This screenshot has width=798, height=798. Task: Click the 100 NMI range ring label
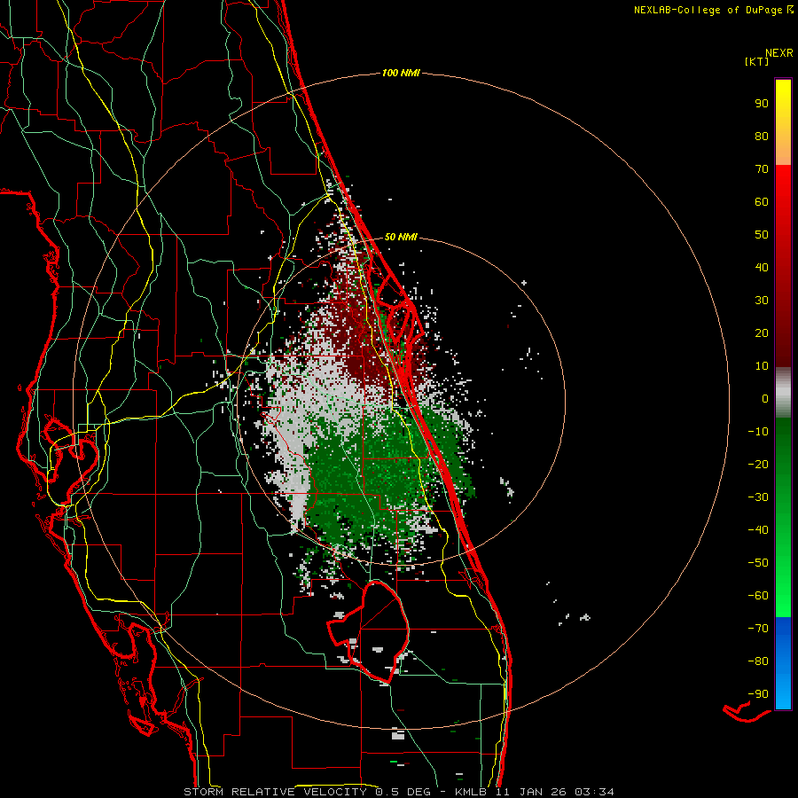pos(401,74)
